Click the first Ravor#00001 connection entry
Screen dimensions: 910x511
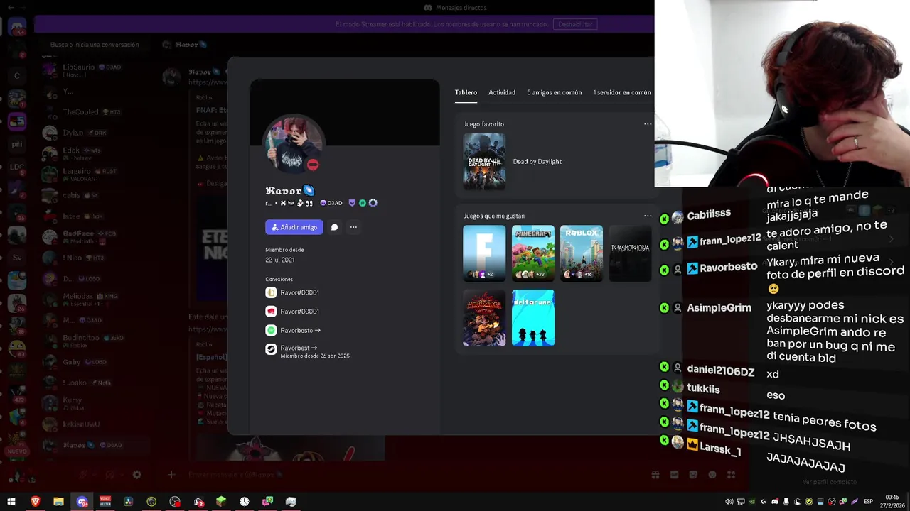pyautogui.click(x=299, y=292)
